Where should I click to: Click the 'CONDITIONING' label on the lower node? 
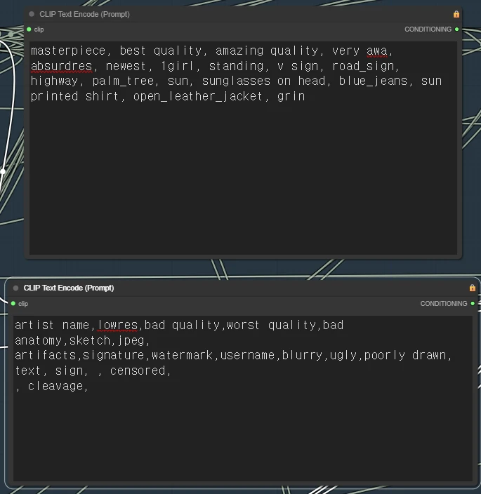[444, 303]
